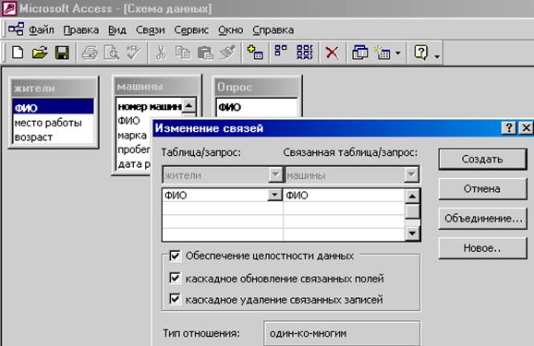Click the ФИО cell in the related table column
This screenshot has width=534, height=346.
point(344,196)
